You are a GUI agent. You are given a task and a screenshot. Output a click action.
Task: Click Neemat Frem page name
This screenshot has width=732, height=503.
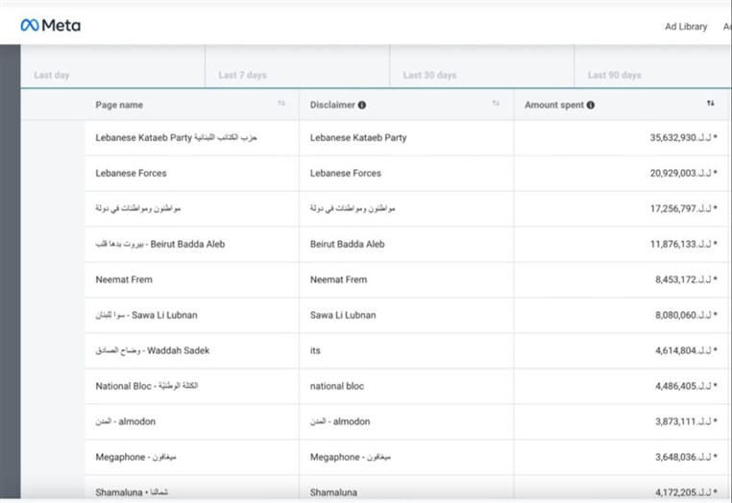pos(124,280)
